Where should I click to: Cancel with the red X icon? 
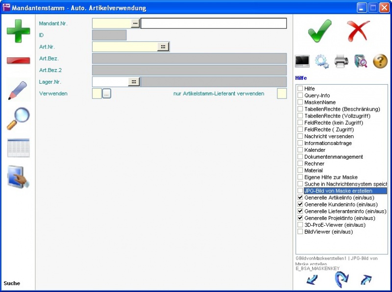pyautogui.click(x=359, y=31)
